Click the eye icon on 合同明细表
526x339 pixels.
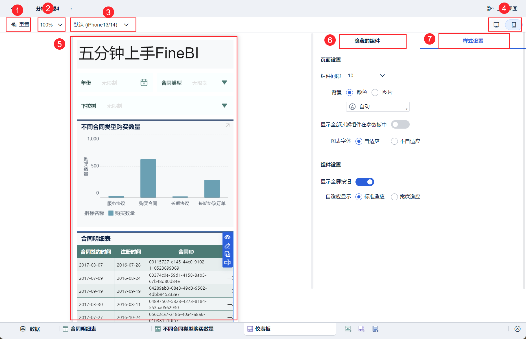click(x=227, y=237)
